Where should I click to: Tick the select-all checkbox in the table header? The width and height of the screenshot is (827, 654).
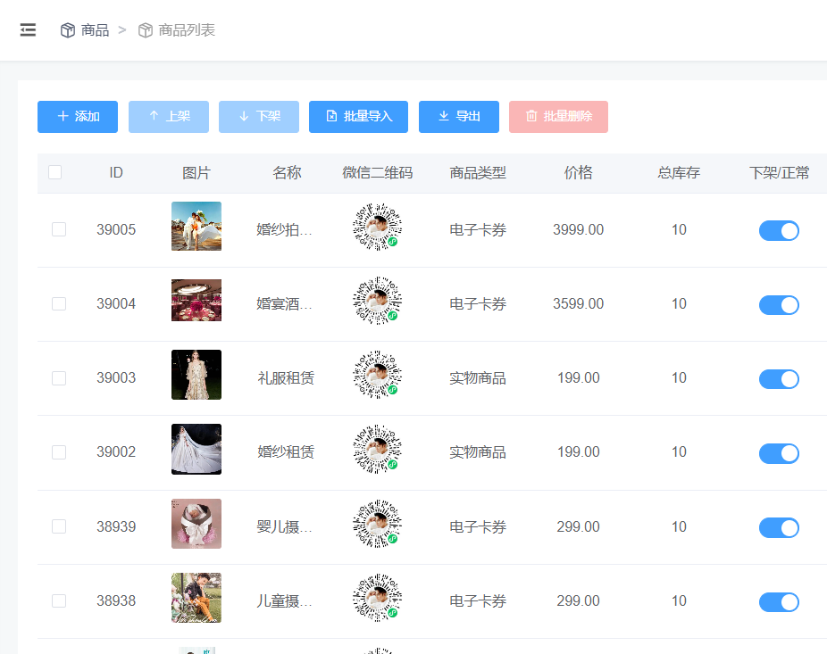click(54, 172)
